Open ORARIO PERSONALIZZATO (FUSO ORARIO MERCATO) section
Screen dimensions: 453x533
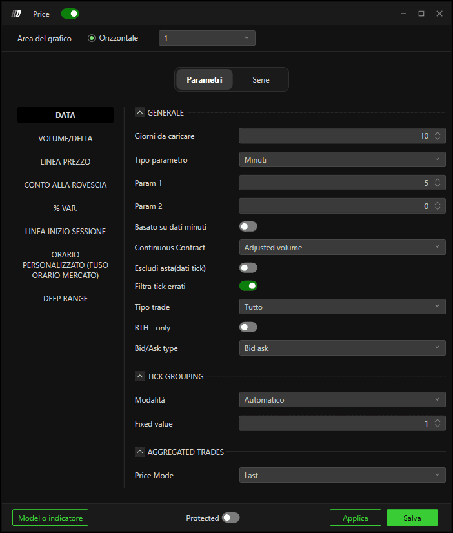pos(65,265)
